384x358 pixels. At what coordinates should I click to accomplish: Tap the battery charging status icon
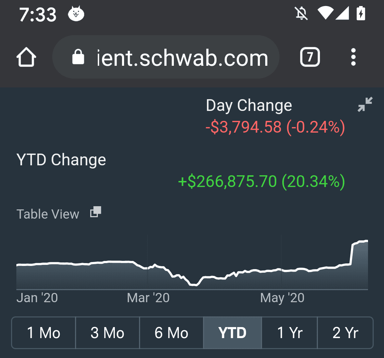[x=361, y=14]
